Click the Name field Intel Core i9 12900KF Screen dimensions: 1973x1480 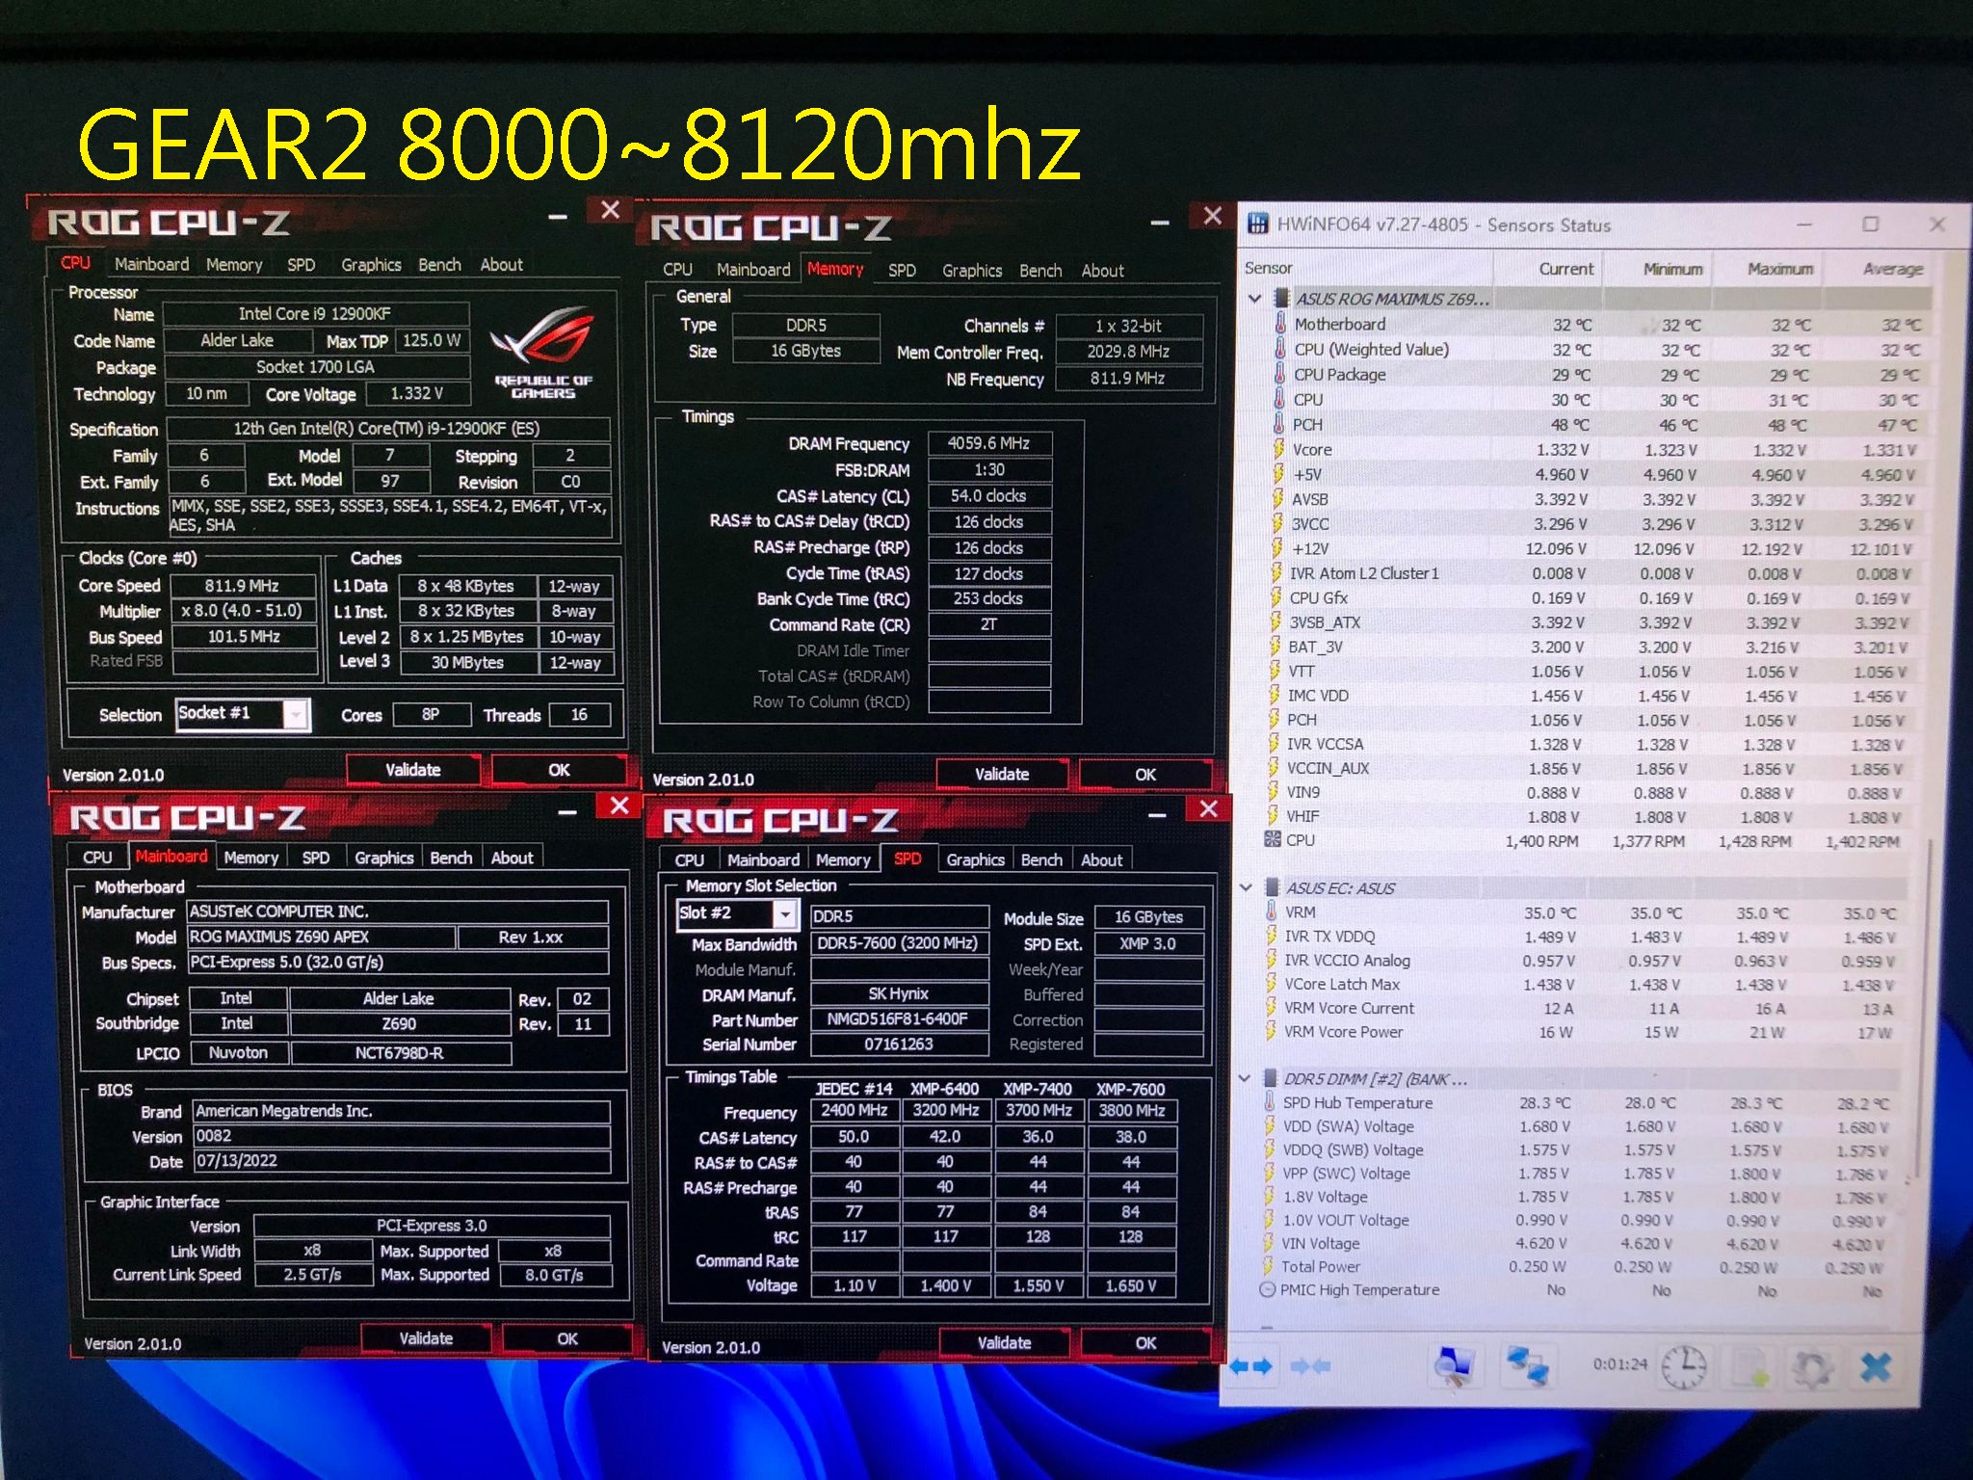[x=316, y=313]
